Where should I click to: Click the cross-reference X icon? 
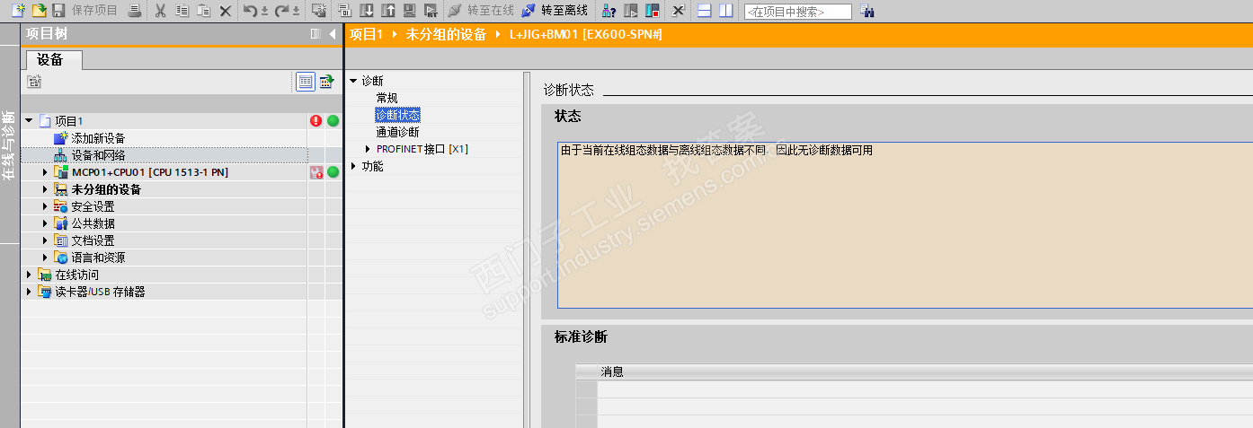click(x=678, y=11)
